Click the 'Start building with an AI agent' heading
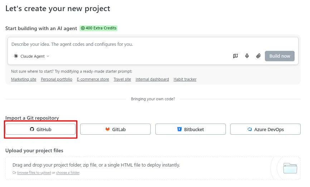Viewport: 310px width, 187px height. [x=41, y=29]
